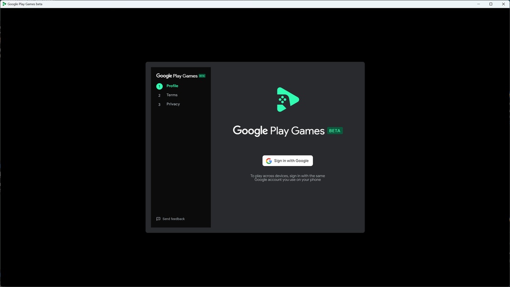The height and width of the screenshot is (287, 510).
Task: Minimize the Google Play Games window
Action: click(x=478, y=4)
